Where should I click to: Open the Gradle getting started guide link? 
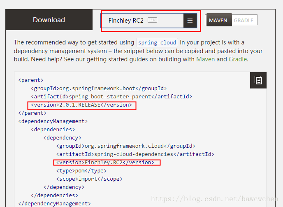pos(237,59)
